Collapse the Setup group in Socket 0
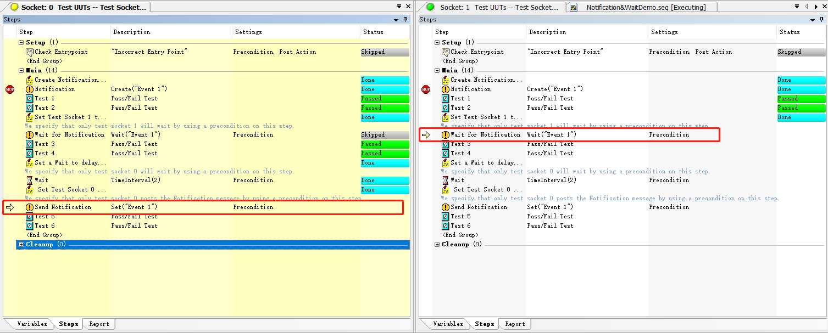 tap(21, 42)
